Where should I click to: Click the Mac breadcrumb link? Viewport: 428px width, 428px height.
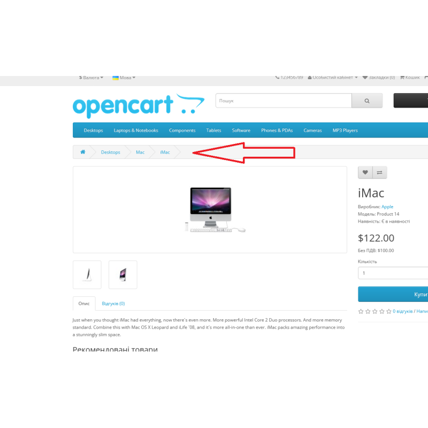(x=140, y=152)
